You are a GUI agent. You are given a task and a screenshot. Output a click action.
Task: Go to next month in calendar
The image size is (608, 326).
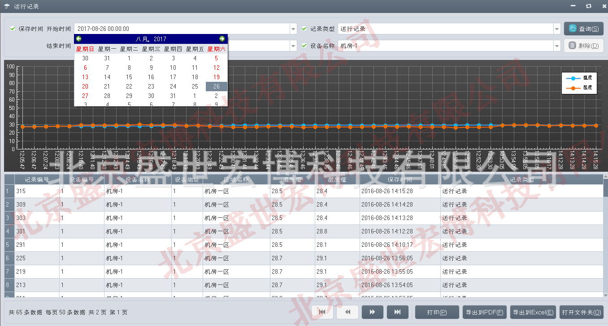pos(222,39)
